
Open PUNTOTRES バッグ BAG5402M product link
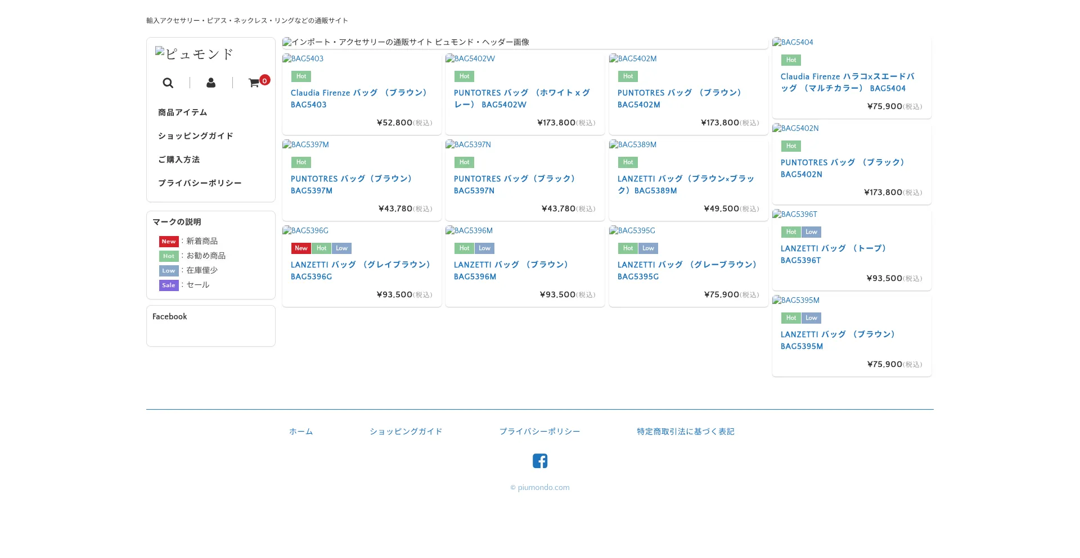coord(680,98)
